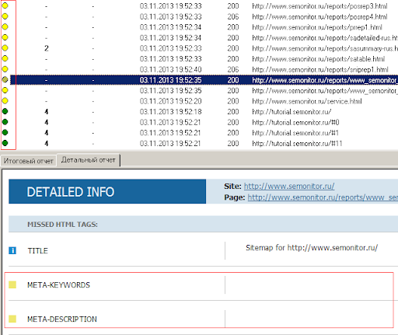The height and width of the screenshot is (335, 398).
Task: Click META-DESCRIPTION label
Action: click(62, 319)
